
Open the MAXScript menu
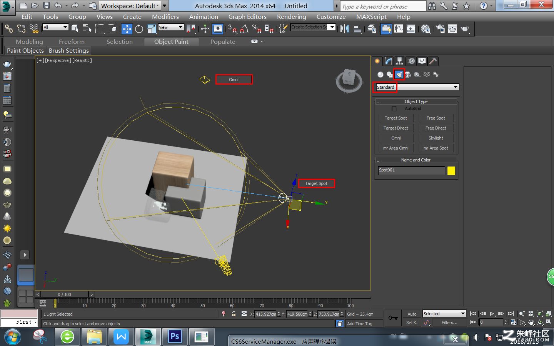pyautogui.click(x=371, y=17)
